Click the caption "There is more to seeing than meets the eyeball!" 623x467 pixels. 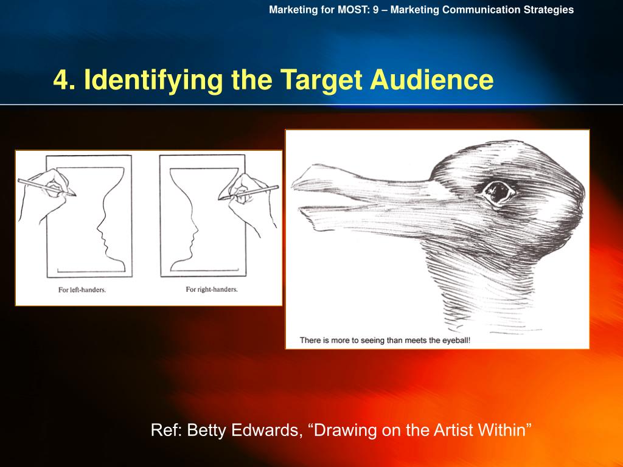(x=385, y=341)
